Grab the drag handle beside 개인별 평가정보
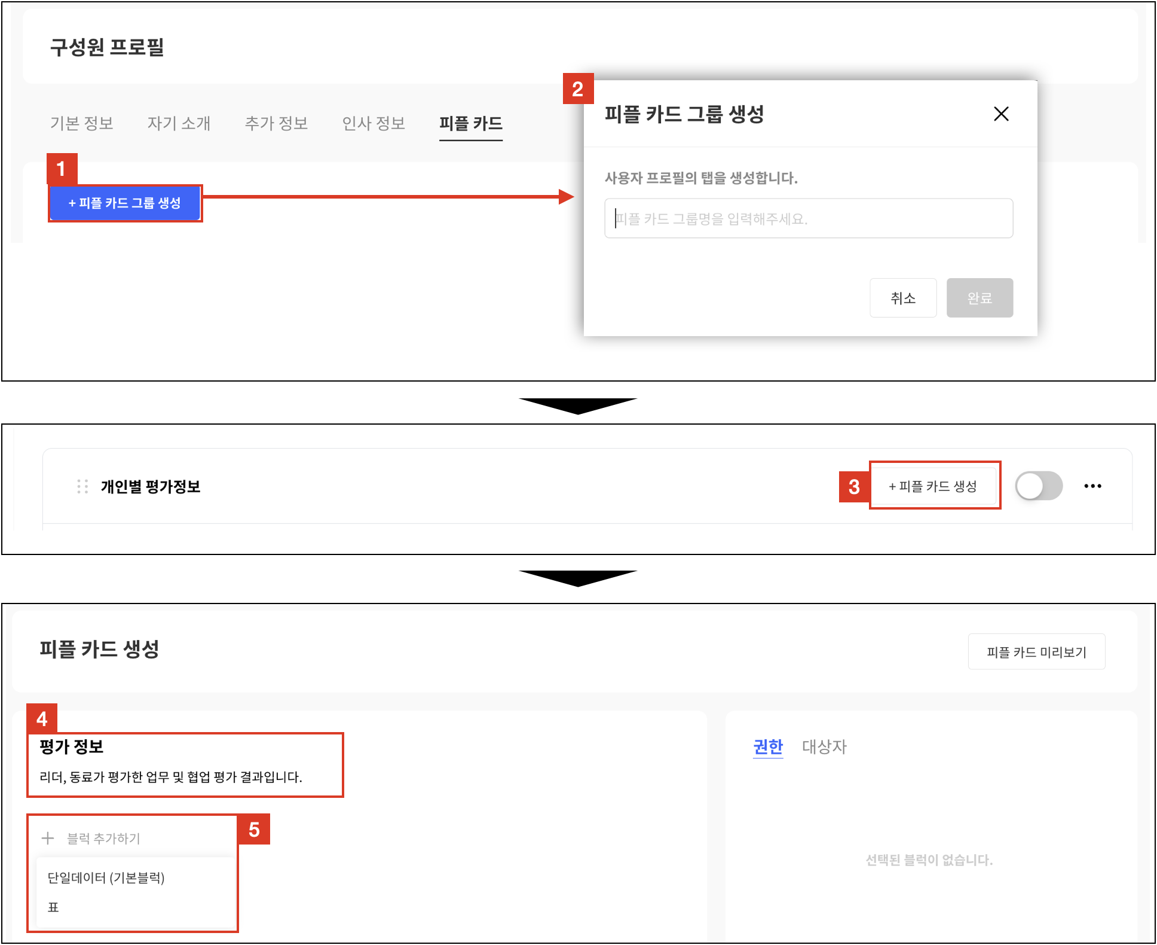Screen dimensions: 1157x945 click(82, 486)
